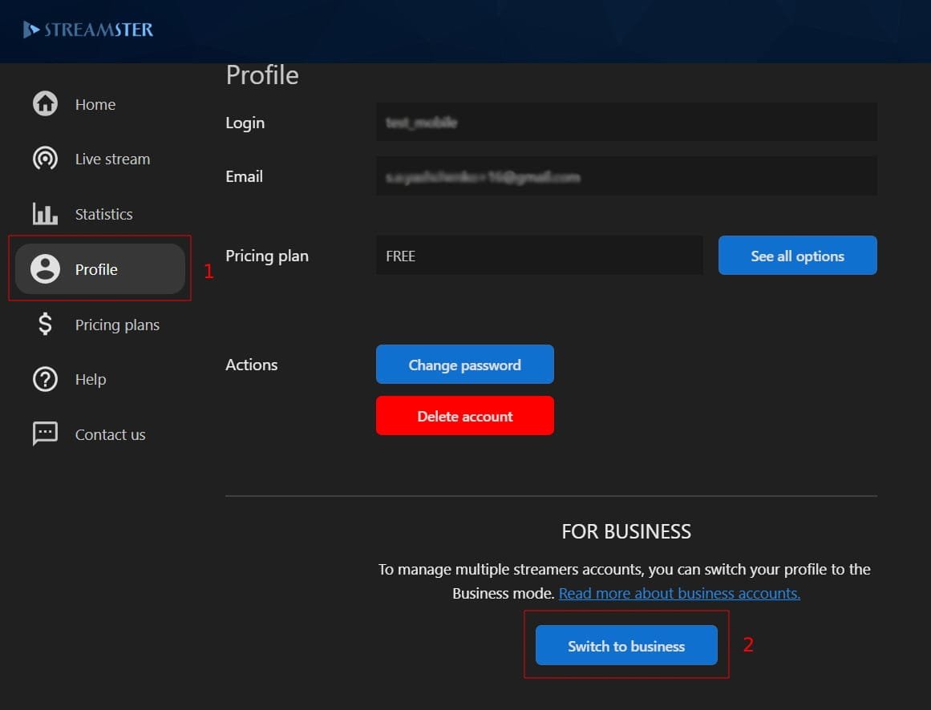The width and height of the screenshot is (931, 710).
Task: Select the "Pricing plans" text label in sidebar
Action: pos(117,325)
